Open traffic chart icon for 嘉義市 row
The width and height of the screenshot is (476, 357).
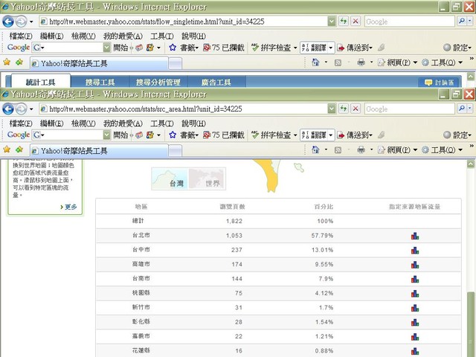[x=415, y=337]
